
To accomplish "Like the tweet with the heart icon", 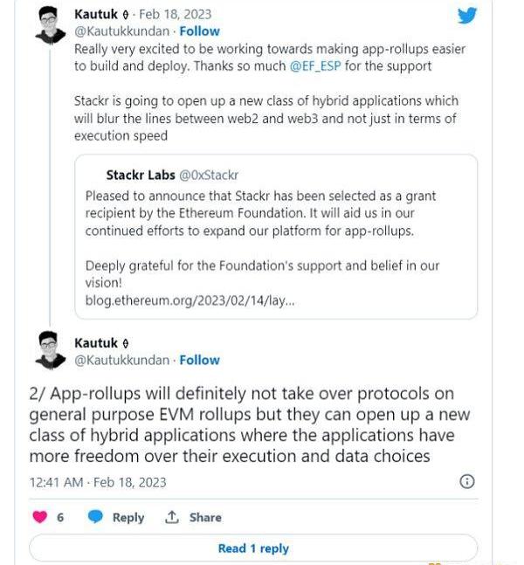I will tap(39, 517).
